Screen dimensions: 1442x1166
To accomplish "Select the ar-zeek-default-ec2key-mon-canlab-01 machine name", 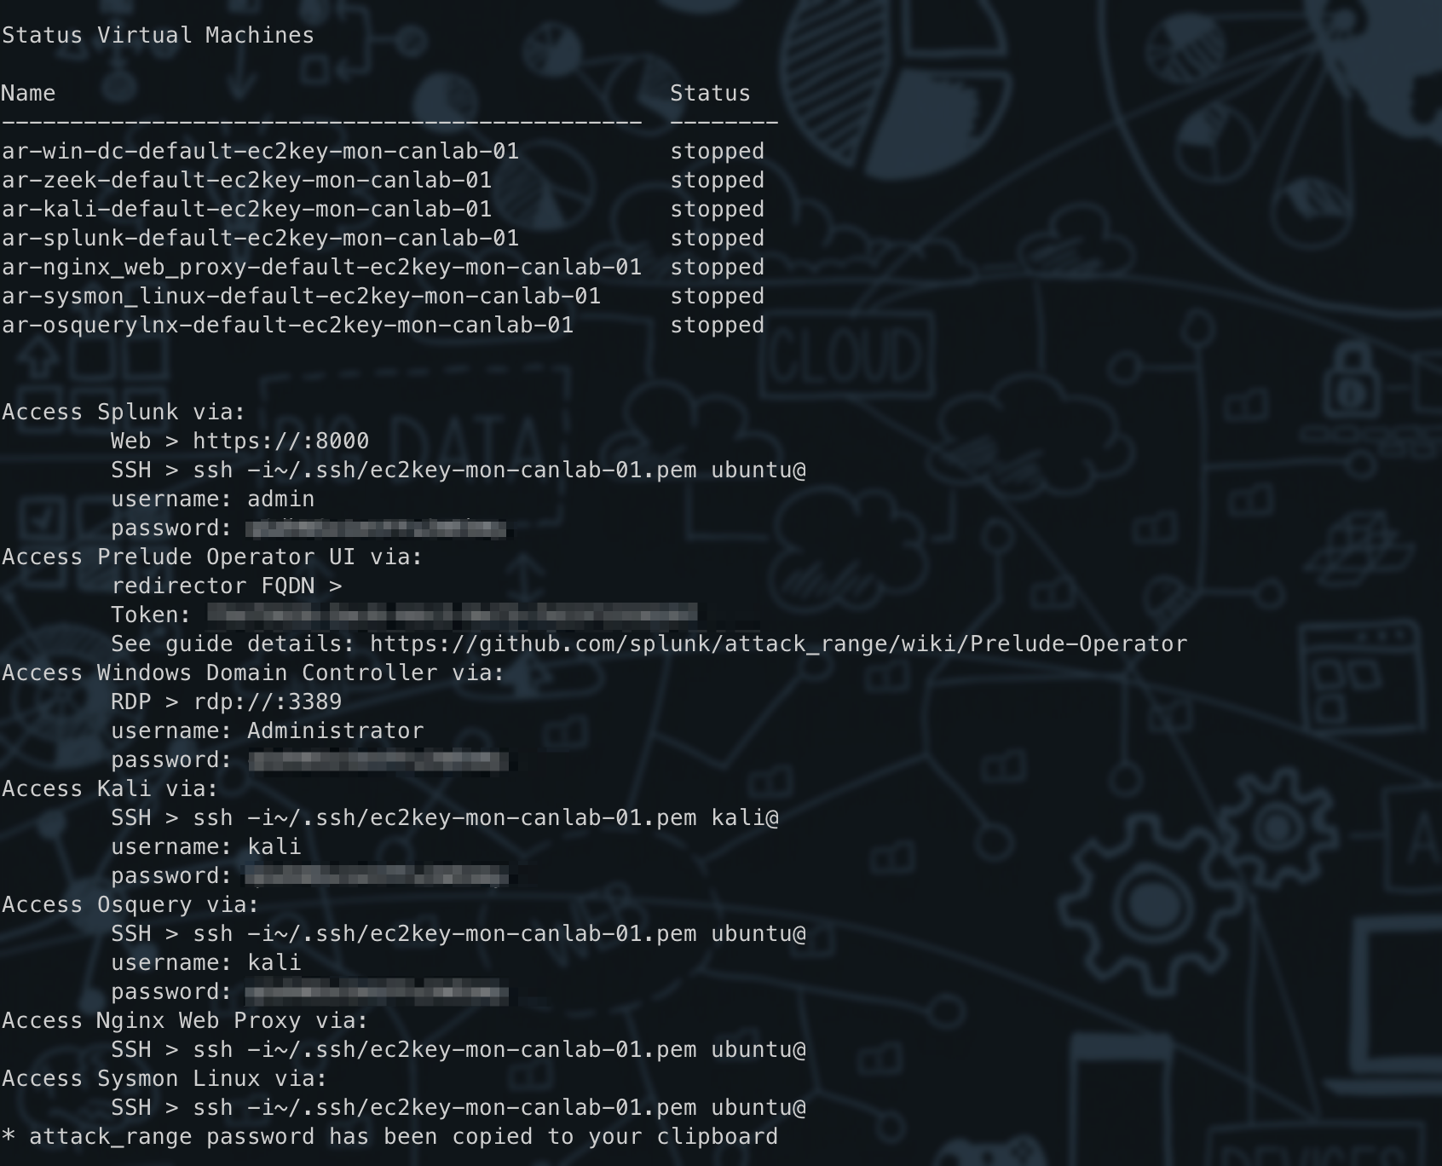I will coord(246,180).
